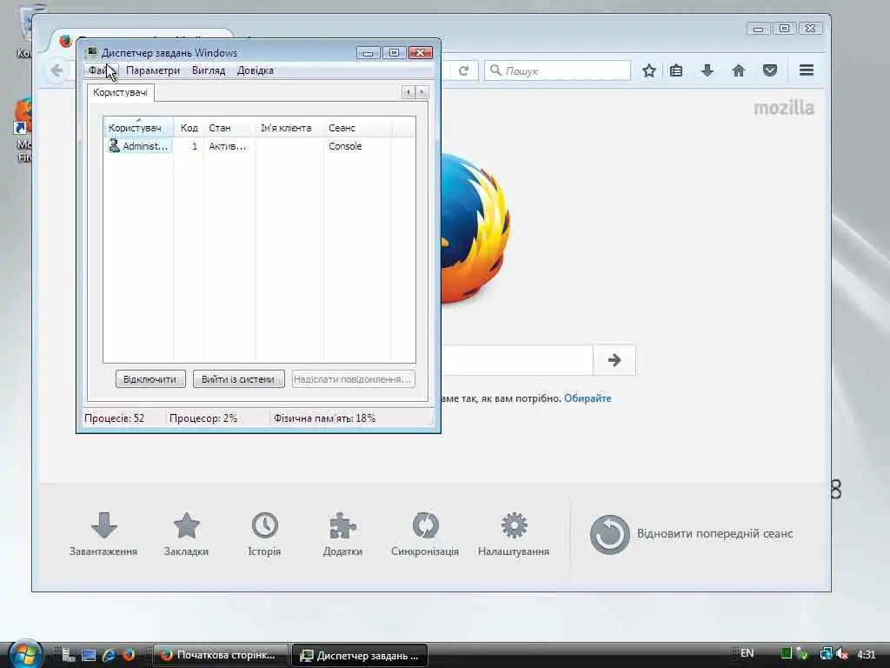Open Синхронізація on the Firefox start page
This screenshot has width=890, height=668.
[425, 534]
